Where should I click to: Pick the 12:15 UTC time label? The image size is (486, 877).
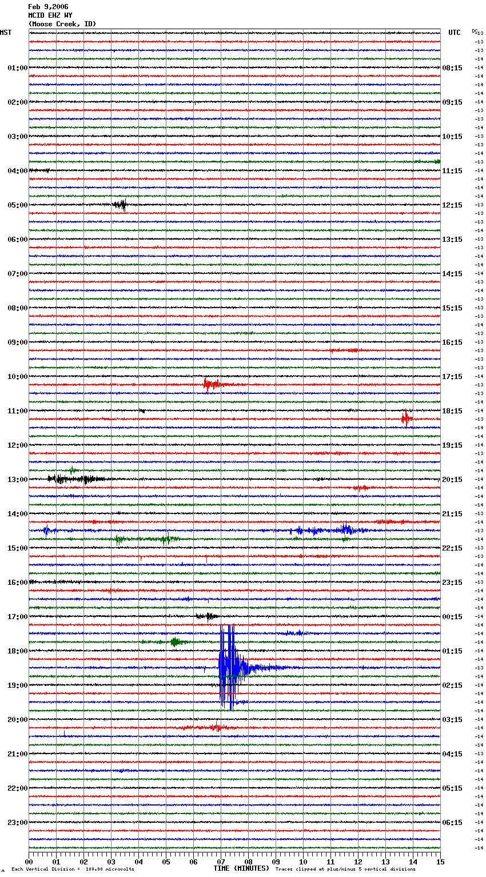(x=452, y=205)
